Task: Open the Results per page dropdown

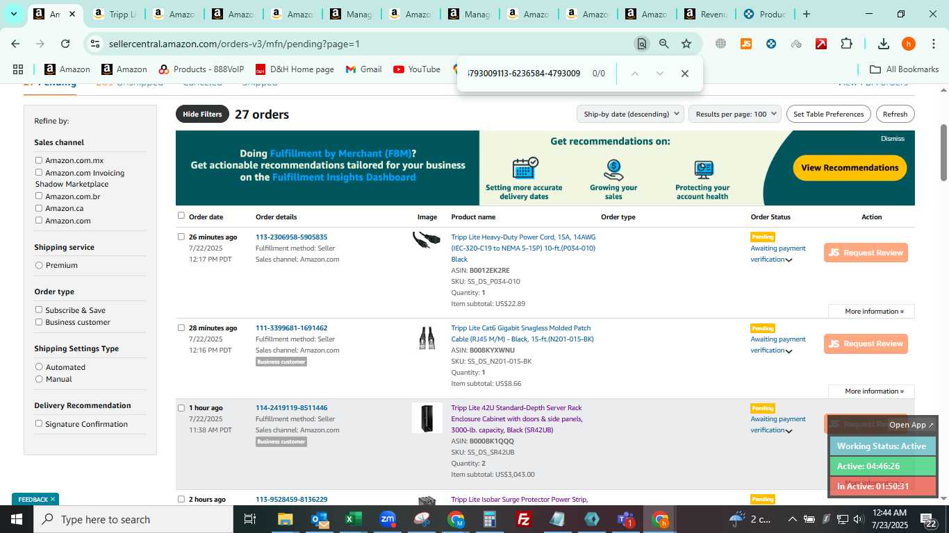Action: [x=735, y=114]
